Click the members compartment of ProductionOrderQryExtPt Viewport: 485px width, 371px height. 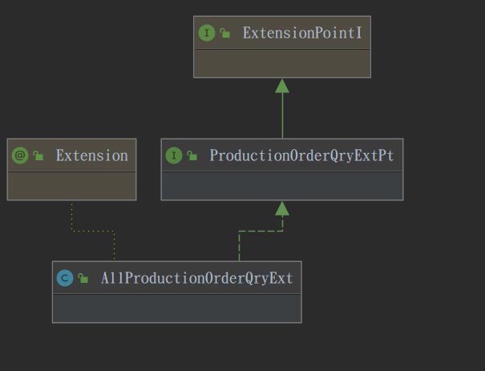click(x=282, y=186)
